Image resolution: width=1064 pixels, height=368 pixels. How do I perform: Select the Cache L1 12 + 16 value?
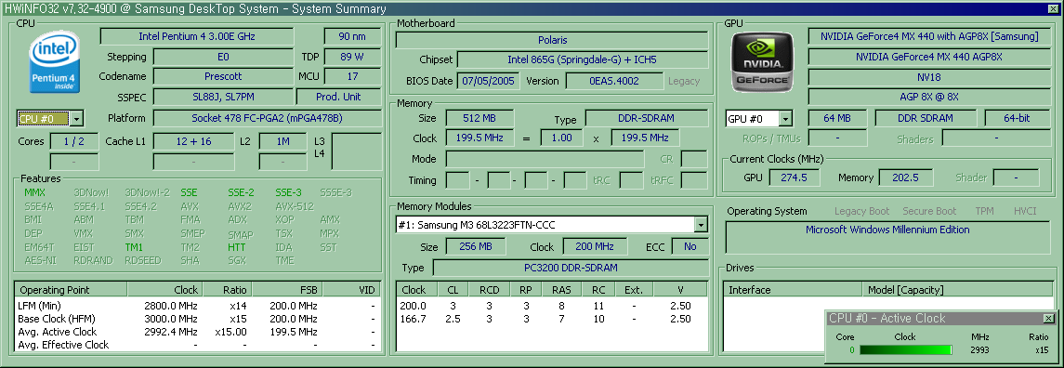193,141
